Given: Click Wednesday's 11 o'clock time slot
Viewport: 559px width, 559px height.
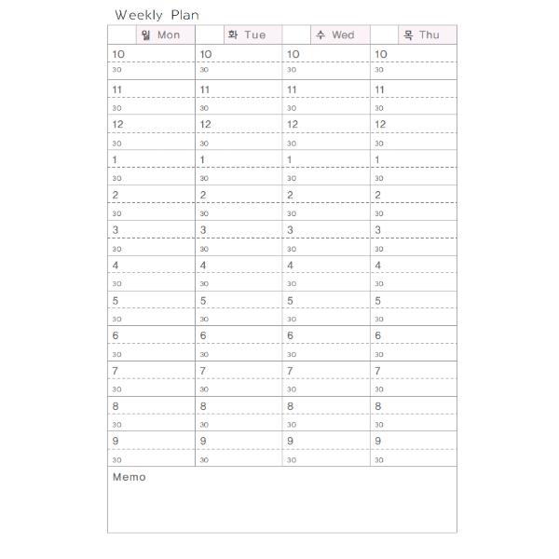Looking at the screenshot, I should pos(326,89).
